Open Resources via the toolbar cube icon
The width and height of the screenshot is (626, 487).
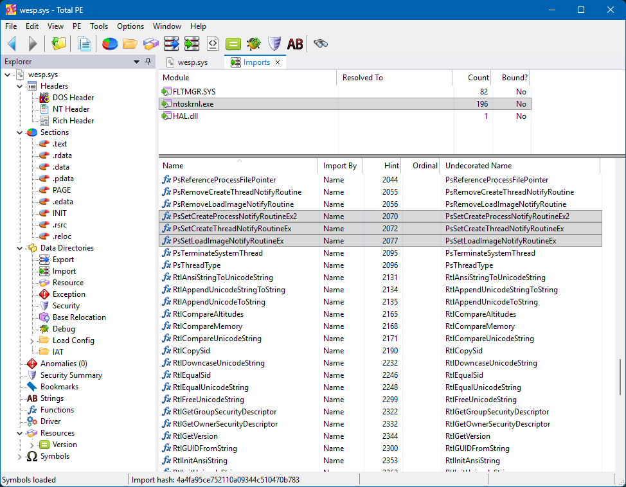point(150,44)
